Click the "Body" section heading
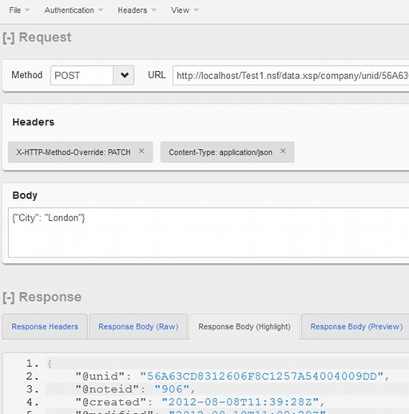Screen dimensions: 409x414 (25, 195)
